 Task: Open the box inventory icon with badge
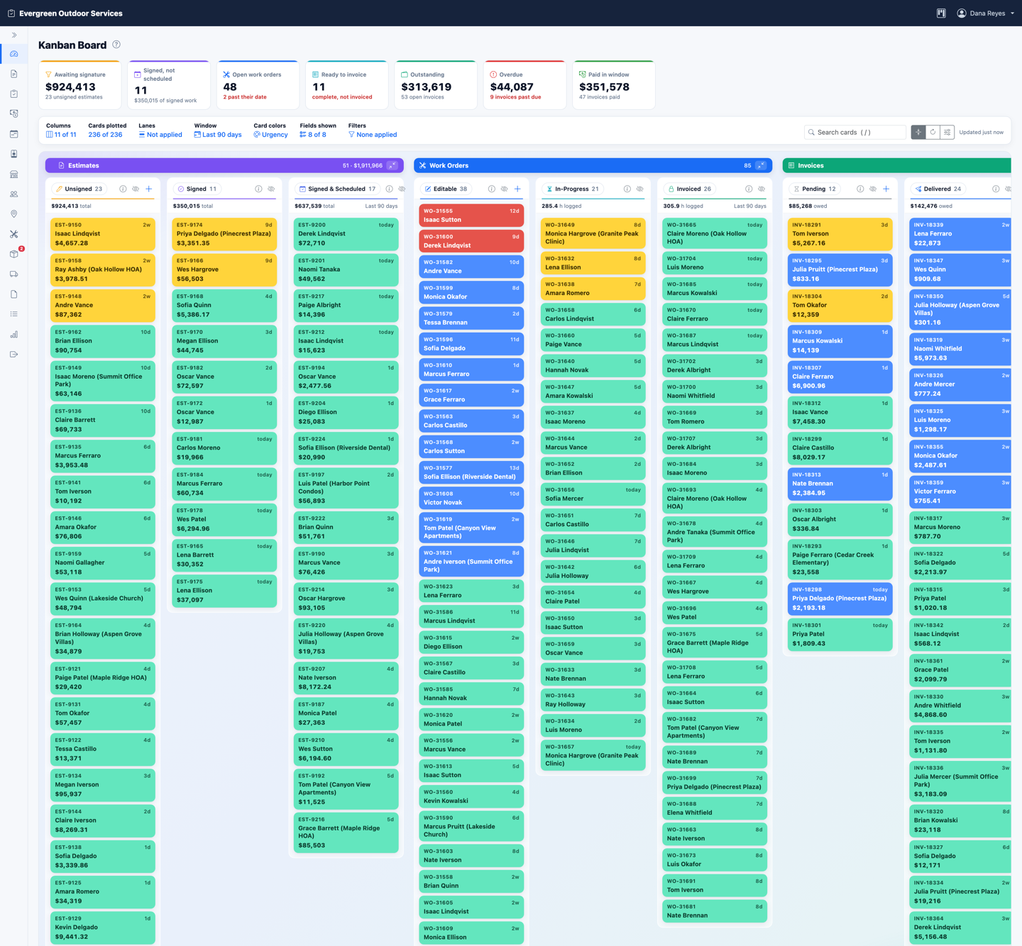tap(13, 254)
